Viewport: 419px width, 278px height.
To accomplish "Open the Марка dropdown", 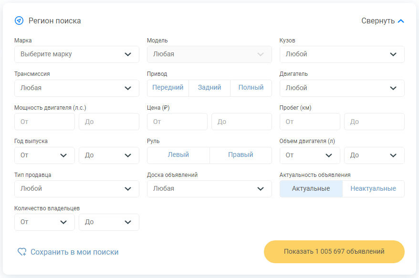I will (77, 54).
